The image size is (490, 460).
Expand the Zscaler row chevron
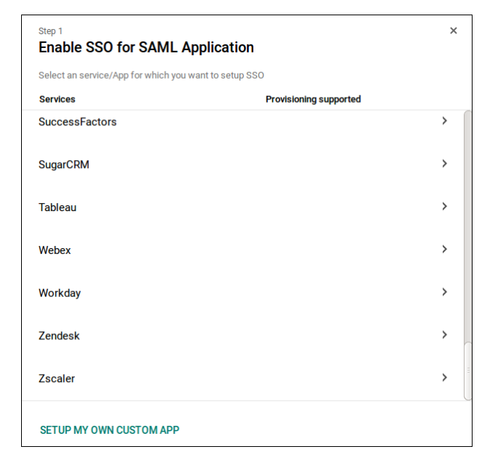[x=444, y=378]
